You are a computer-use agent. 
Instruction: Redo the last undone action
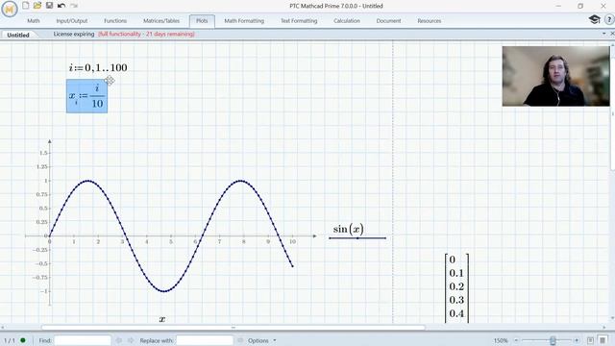tap(74, 6)
